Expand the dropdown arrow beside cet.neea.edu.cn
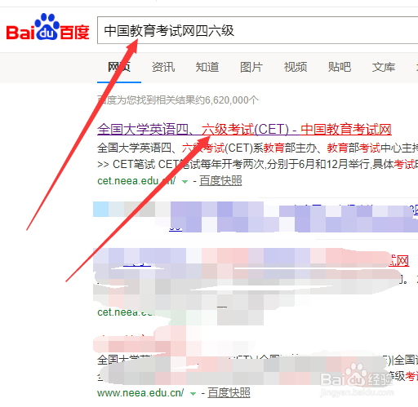 point(185,182)
